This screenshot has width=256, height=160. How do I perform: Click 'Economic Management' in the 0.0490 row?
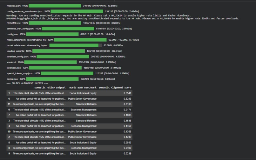(84, 148)
